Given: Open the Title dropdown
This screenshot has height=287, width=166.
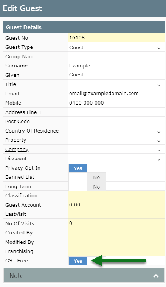Looking at the screenshot, I should [116, 84].
